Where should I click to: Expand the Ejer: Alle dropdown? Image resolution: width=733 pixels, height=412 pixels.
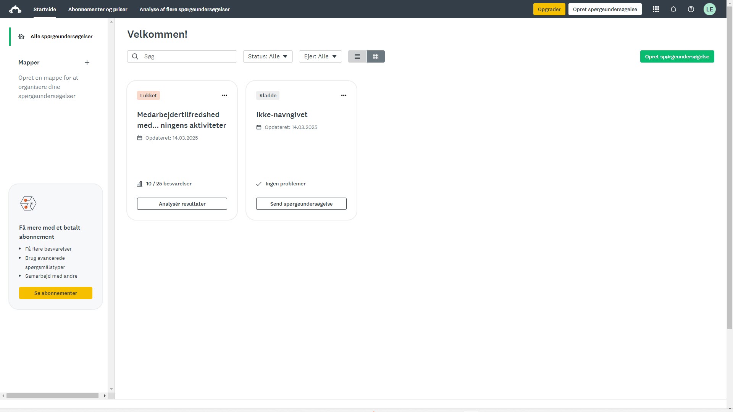click(320, 56)
